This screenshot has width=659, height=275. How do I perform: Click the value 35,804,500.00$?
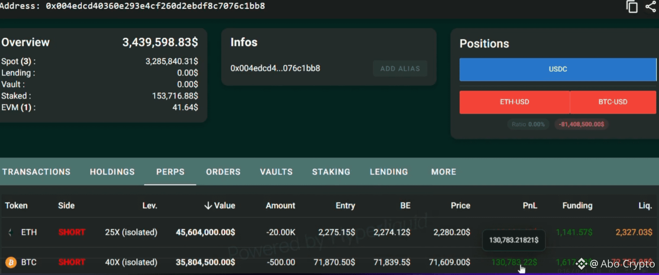click(206, 262)
